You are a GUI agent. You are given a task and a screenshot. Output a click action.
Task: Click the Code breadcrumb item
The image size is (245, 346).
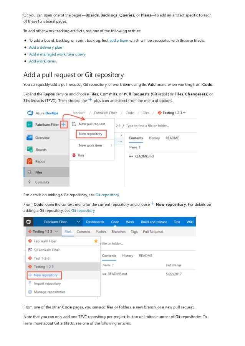click(129, 113)
